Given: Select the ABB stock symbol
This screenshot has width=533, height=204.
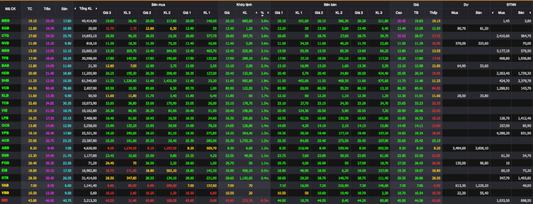Looking at the screenshot, I should pyautogui.click(x=5, y=148).
